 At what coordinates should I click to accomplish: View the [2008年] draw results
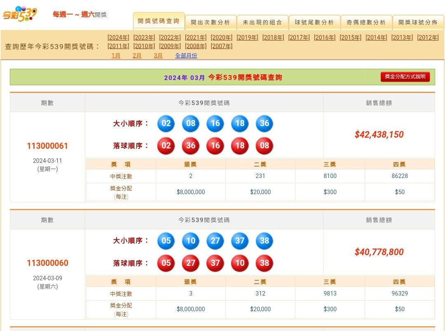click(x=196, y=46)
